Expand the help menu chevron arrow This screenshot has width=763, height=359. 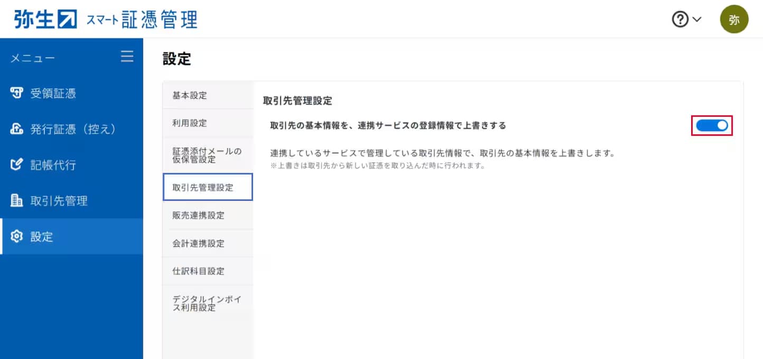[x=697, y=20]
